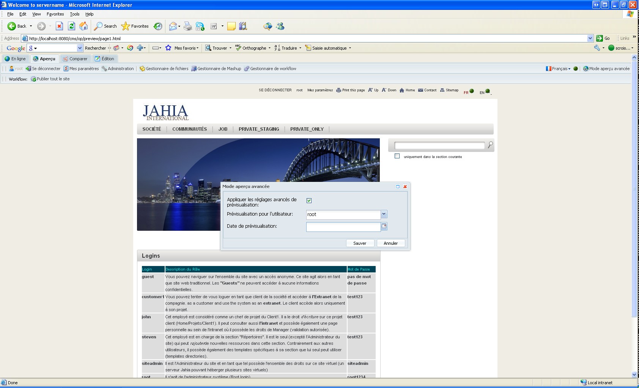Click the Go button by address bar
The height and width of the screenshot is (388, 639).
click(x=603, y=38)
